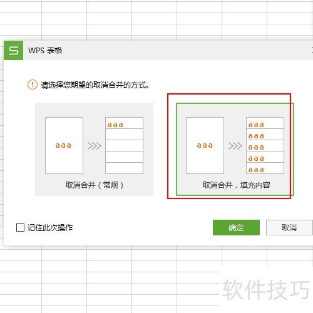The image size is (313, 313).
Task: Select the 取消合并（常规）option
Action: coord(94,149)
